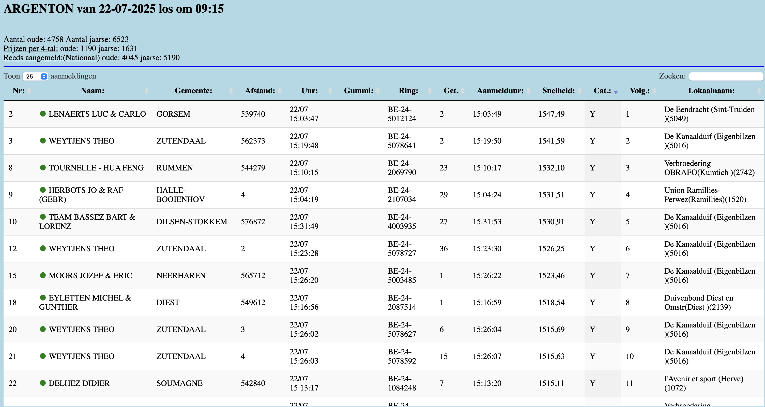Click sort arrows icon on Gemeente: column

[231, 91]
